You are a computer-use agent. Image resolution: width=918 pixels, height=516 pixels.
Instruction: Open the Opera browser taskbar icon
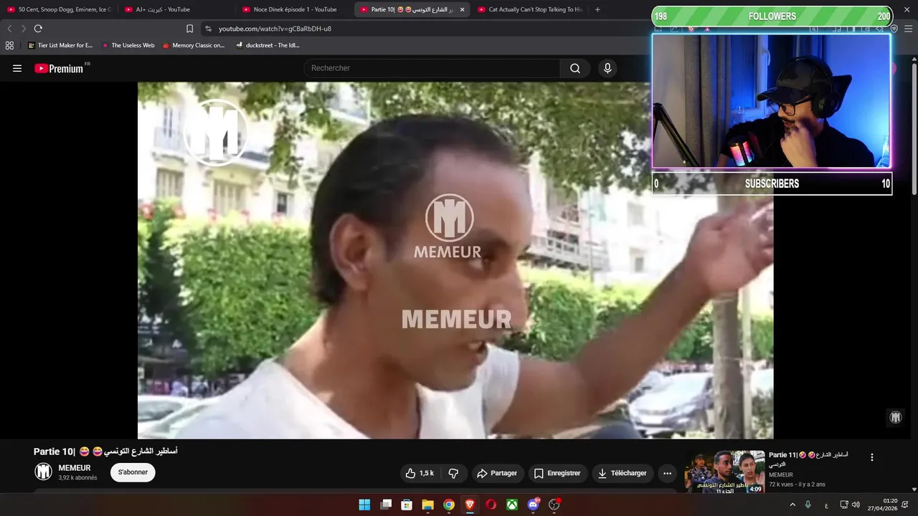coord(491,505)
